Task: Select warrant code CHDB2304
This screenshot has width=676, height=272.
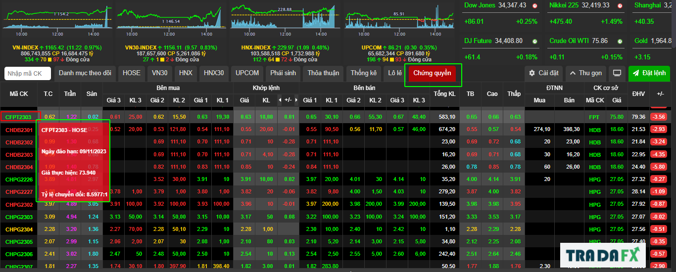Action: [19, 167]
